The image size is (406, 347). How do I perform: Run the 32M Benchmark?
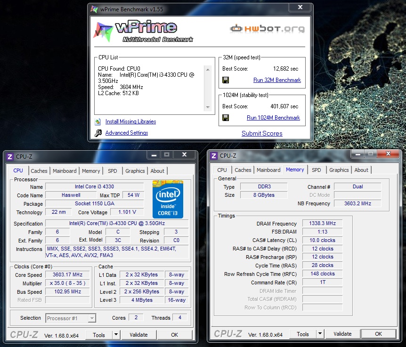[x=277, y=80]
